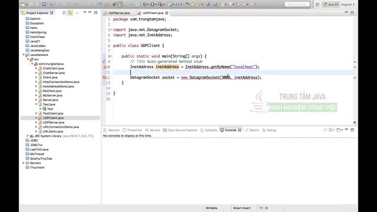Minimize the Console panel

point(346,130)
